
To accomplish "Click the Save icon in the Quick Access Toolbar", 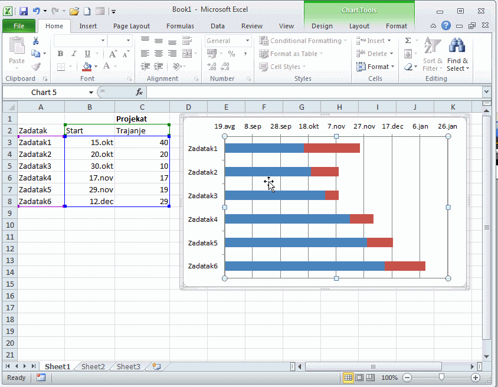I will [24, 11].
